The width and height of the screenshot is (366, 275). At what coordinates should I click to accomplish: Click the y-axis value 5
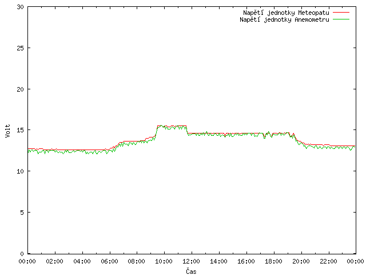[x=22, y=213]
